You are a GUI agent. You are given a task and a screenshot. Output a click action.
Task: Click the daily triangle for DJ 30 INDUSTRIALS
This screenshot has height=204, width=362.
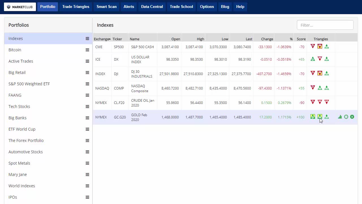click(313, 73)
